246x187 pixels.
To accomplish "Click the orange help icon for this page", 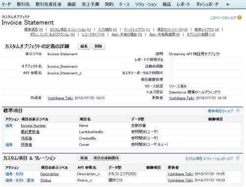I will click(240, 17).
